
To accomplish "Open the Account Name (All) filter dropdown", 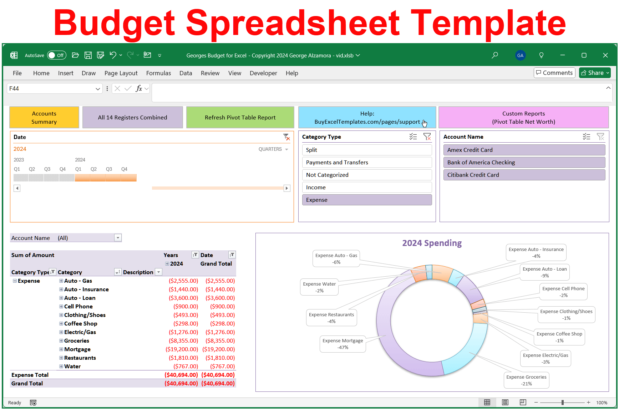I will point(118,237).
